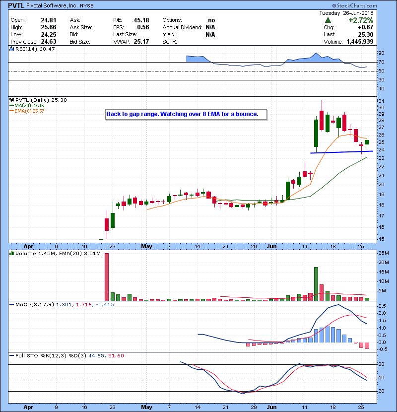
Task: Click the Options value 'no'
Action: pyautogui.click(x=211, y=20)
